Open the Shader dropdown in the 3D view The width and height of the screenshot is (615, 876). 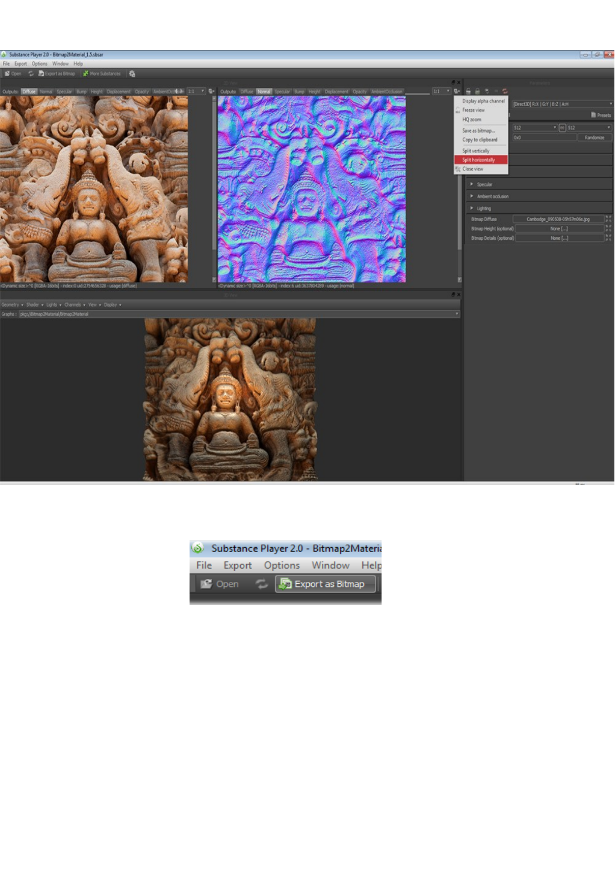pos(35,305)
